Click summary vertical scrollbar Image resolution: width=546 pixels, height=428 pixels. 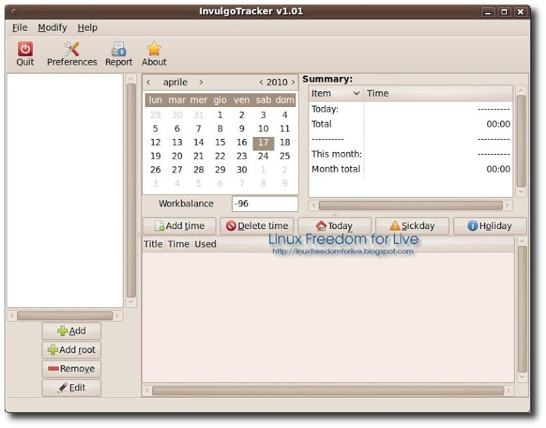[521, 141]
